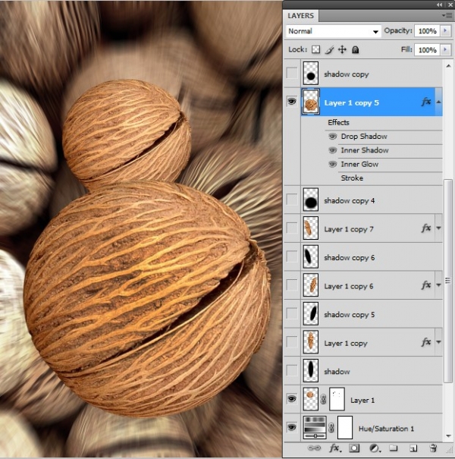Hide Layer 1 copy 5
This screenshot has width=455, height=459.
pos(292,102)
